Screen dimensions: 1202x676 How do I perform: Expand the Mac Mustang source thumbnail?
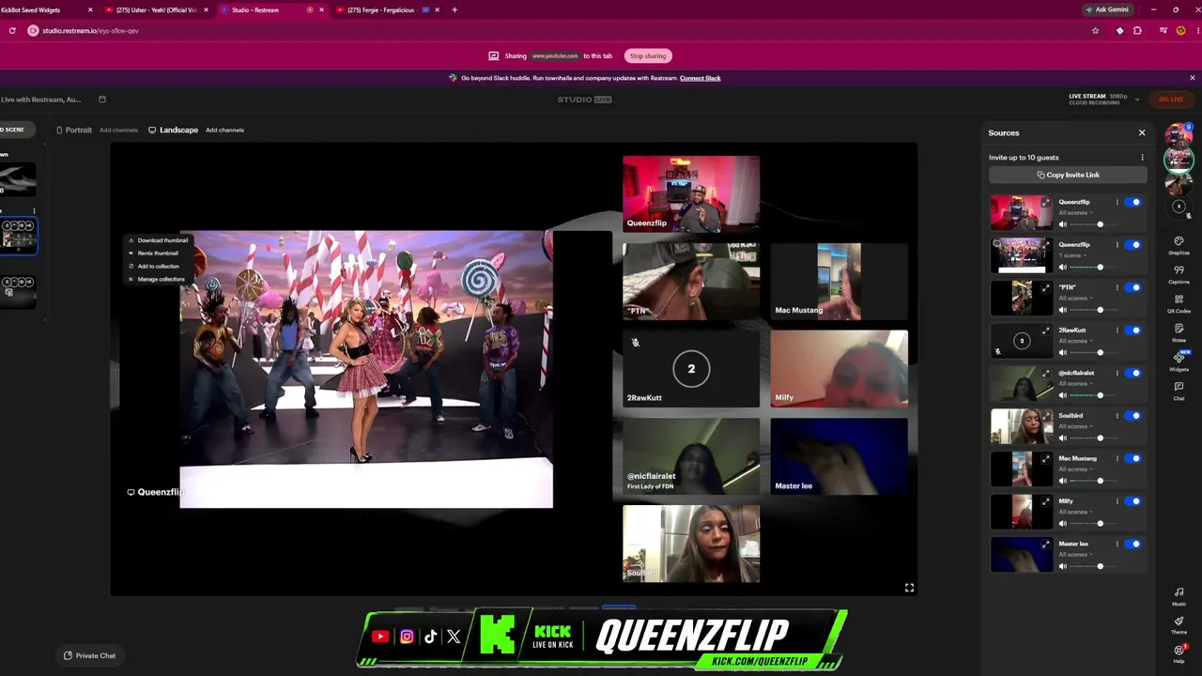click(x=1046, y=459)
